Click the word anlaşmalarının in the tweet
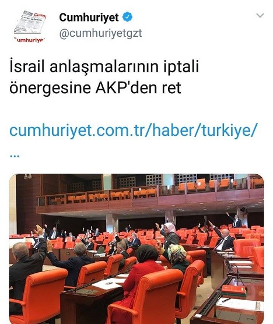The image size is (273, 324). [x=105, y=67]
